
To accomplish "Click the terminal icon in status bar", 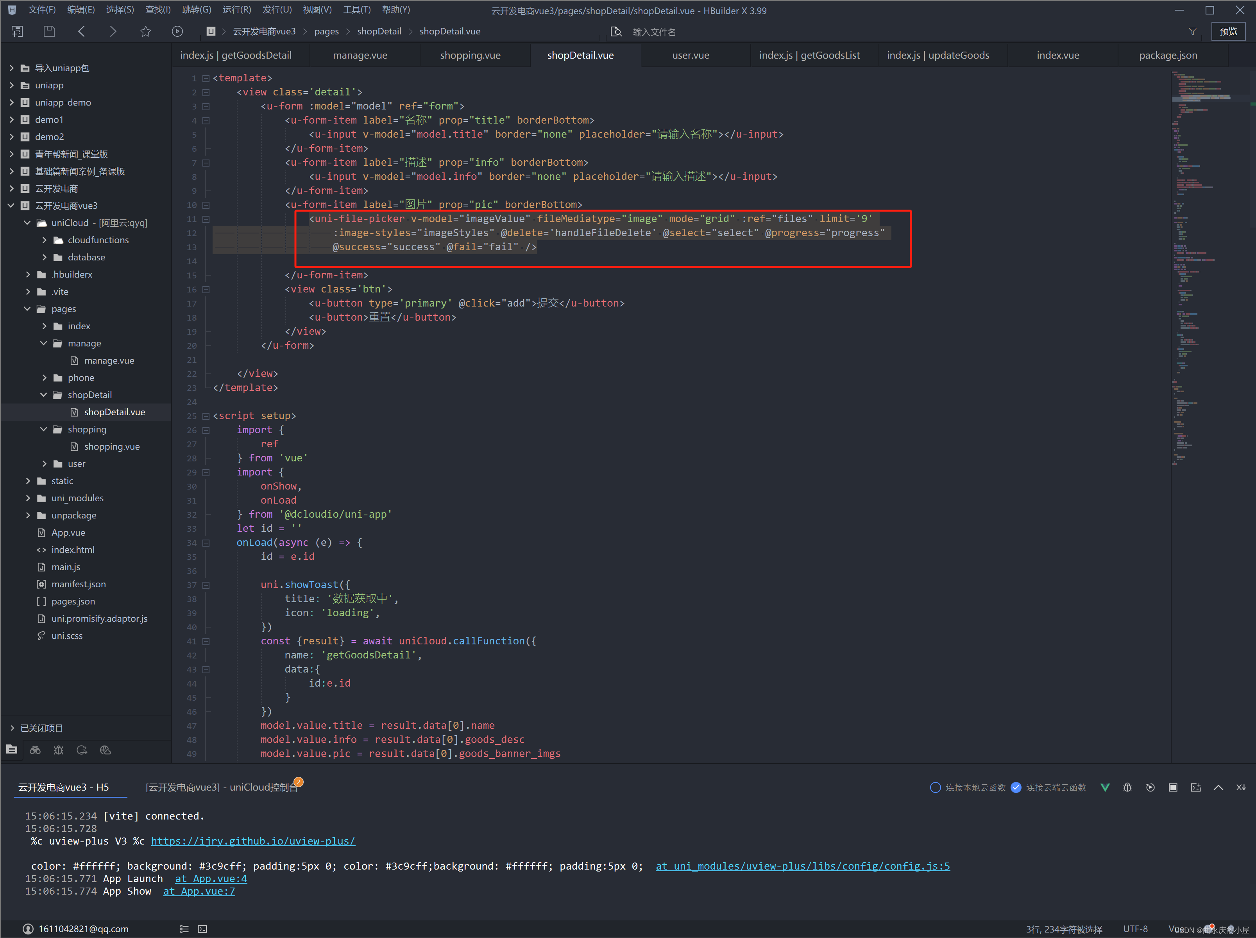I will tap(202, 929).
